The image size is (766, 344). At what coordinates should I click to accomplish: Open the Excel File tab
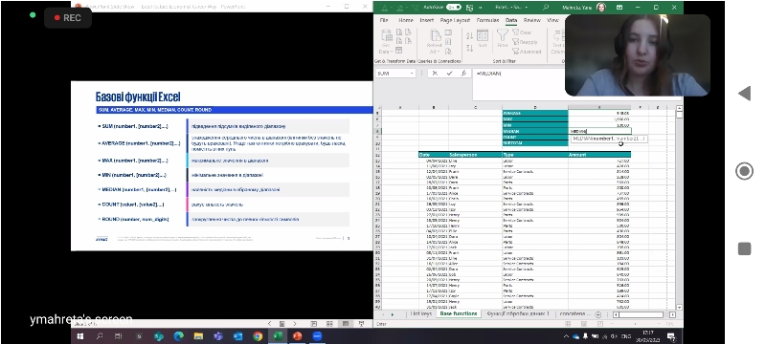[x=384, y=20]
